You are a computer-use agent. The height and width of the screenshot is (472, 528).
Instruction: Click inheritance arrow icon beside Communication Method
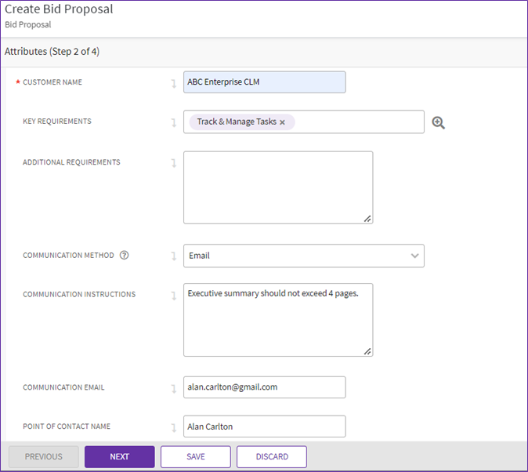click(x=173, y=256)
